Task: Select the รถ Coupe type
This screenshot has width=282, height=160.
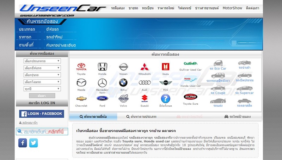Action: click(218, 90)
